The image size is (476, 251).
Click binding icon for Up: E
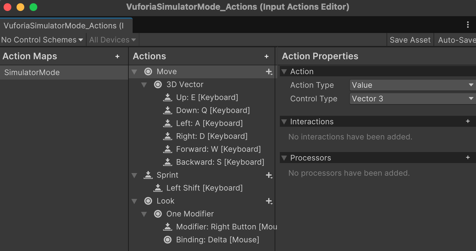tap(168, 97)
